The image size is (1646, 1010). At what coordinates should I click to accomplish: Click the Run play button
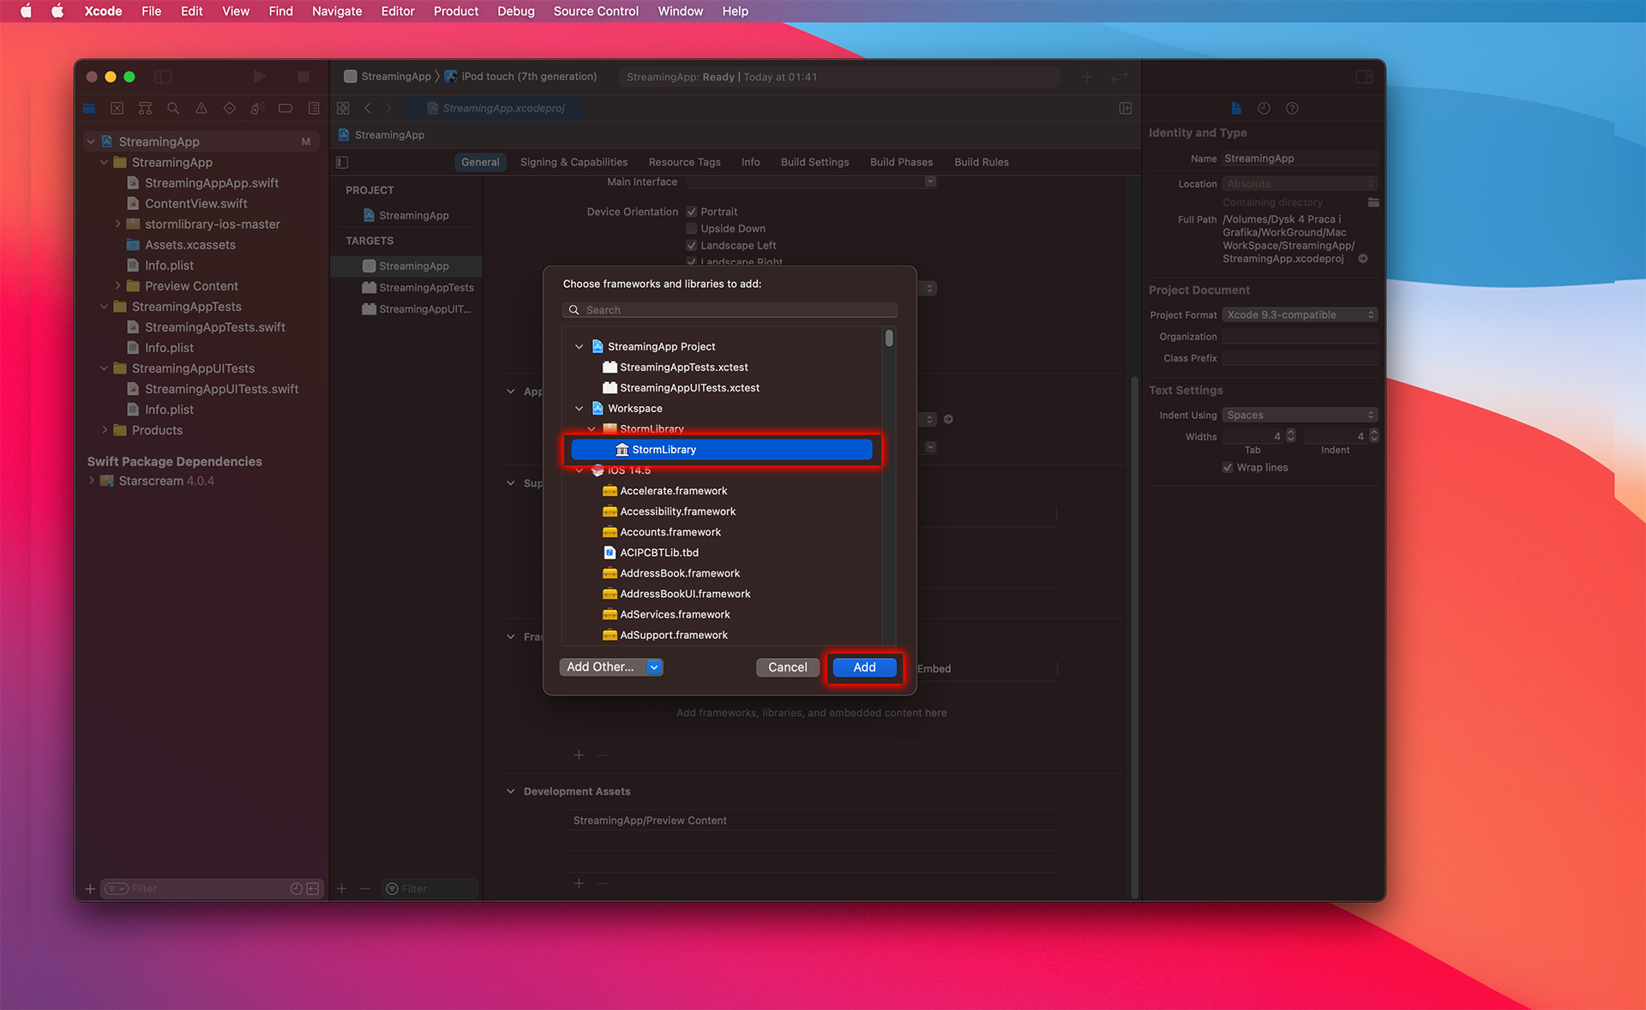point(259,76)
